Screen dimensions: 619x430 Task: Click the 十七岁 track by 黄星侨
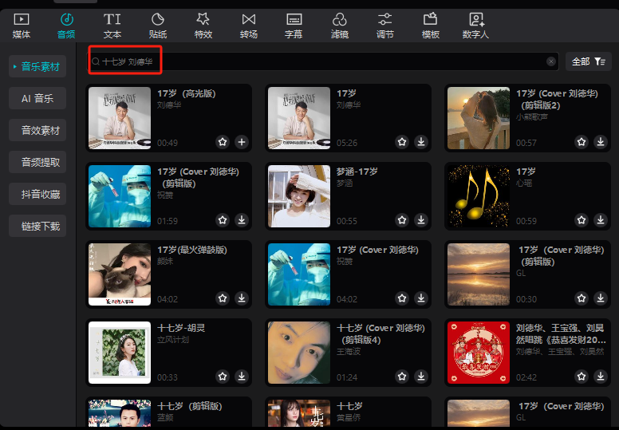click(349, 406)
